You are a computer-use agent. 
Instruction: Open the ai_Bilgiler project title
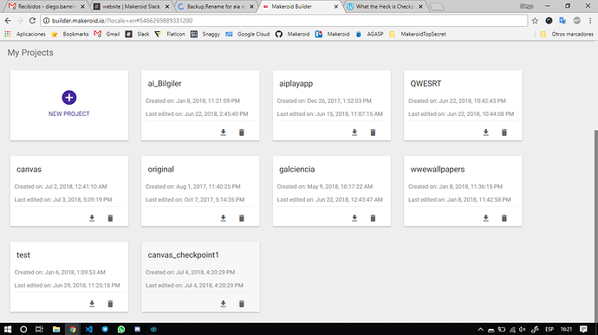[x=165, y=83]
